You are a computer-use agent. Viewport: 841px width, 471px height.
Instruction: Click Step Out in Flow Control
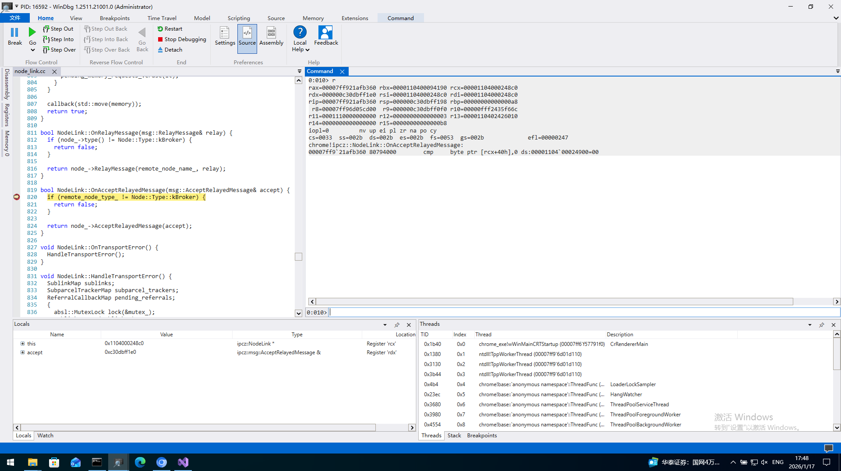(58, 29)
